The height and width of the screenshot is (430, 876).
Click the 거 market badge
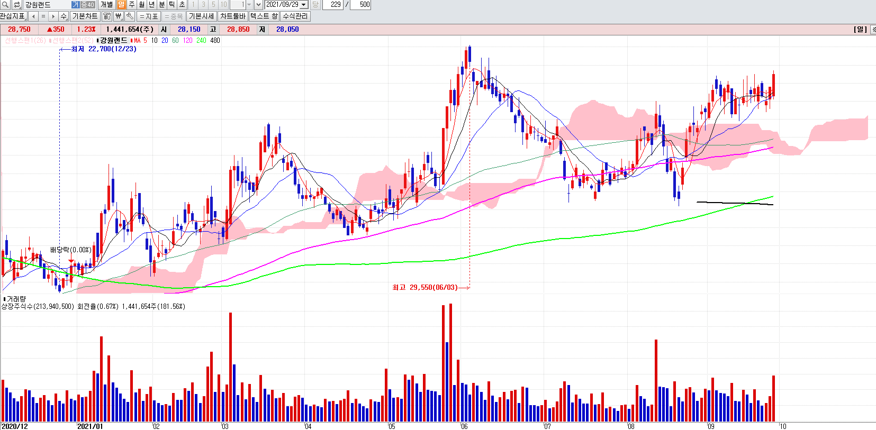point(75,5)
